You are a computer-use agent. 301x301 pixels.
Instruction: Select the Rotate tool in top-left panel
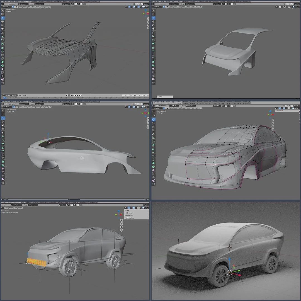point(3,22)
